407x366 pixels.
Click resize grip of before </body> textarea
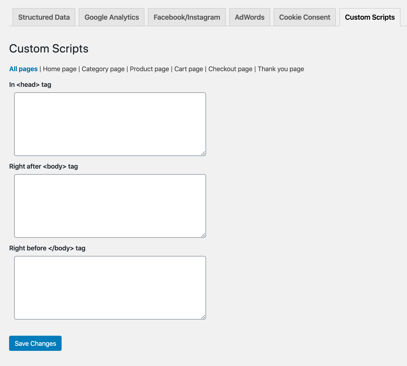(x=203, y=317)
